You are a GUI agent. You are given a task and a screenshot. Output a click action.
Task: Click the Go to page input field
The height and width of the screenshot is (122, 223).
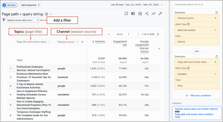point(129,34)
